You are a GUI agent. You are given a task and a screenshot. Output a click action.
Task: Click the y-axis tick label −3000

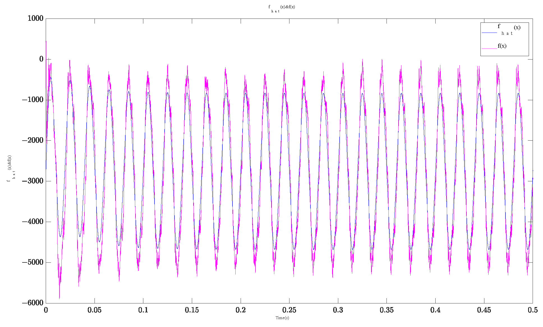click(x=33, y=181)
